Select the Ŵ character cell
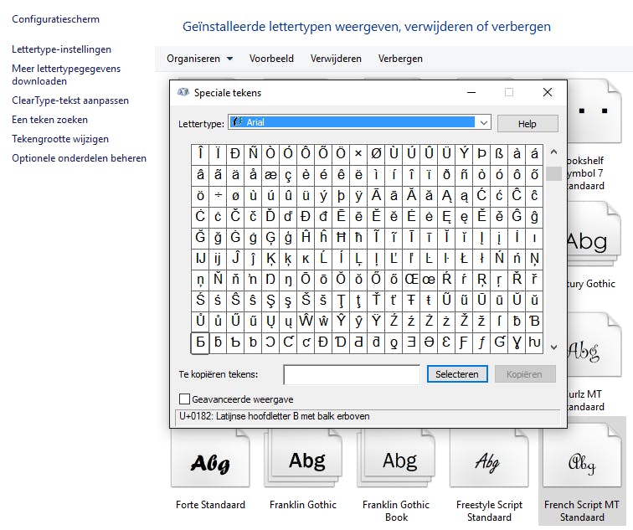 306,322
